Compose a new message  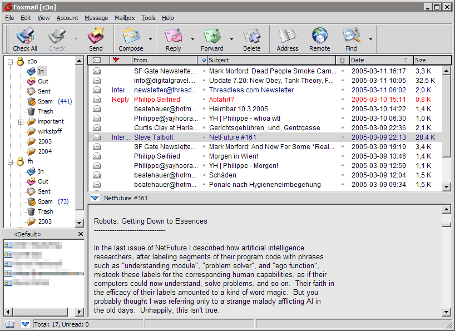click(x=131, y=39)
